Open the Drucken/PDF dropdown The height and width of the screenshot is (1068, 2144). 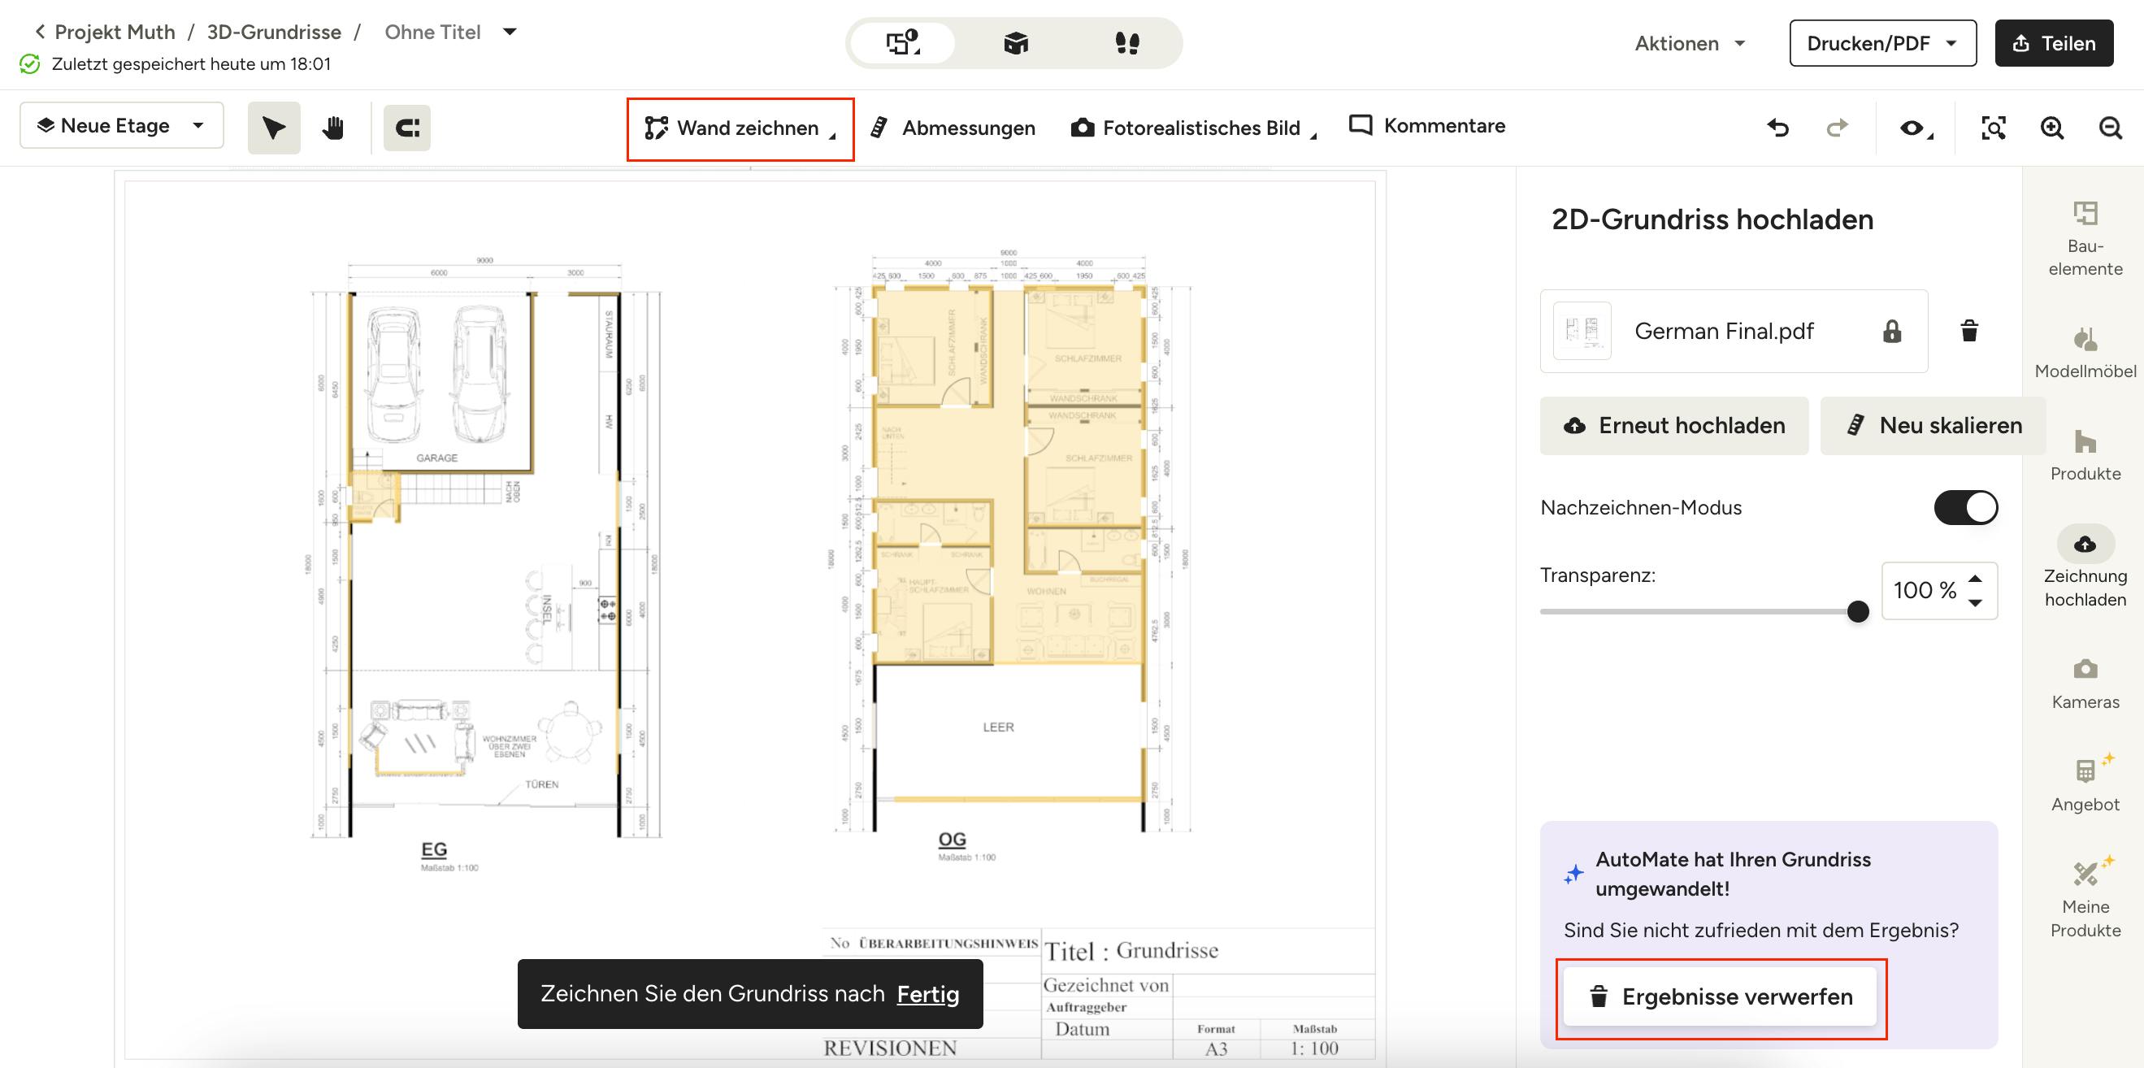[x=1882, y=43]
